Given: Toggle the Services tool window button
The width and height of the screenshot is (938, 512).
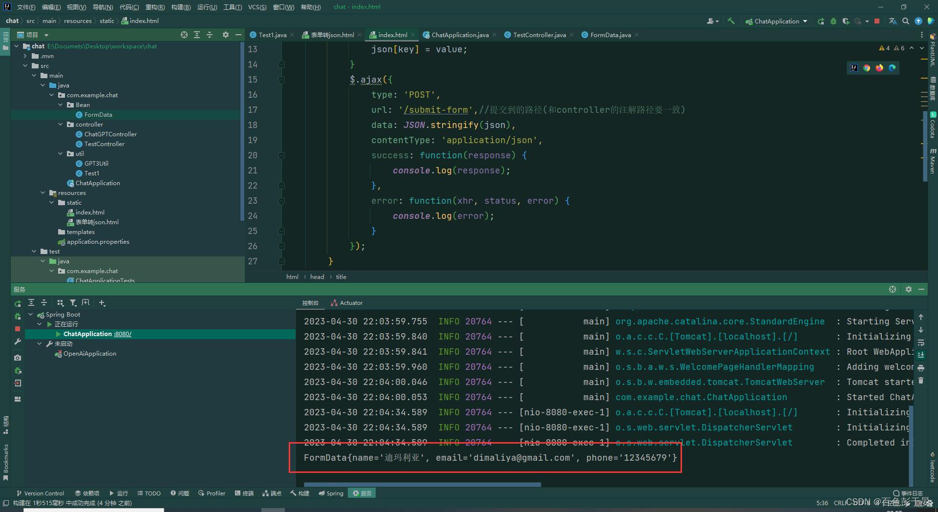Looking at the screenshot, I should (362, 493).
